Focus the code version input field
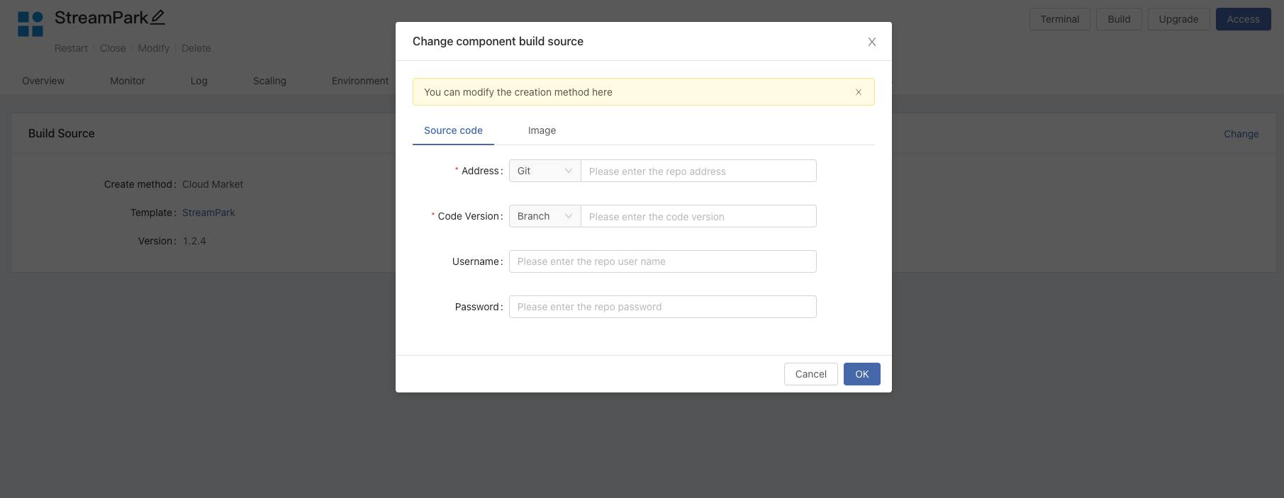Screen dimensions: 1284x498 coord(698,217)
